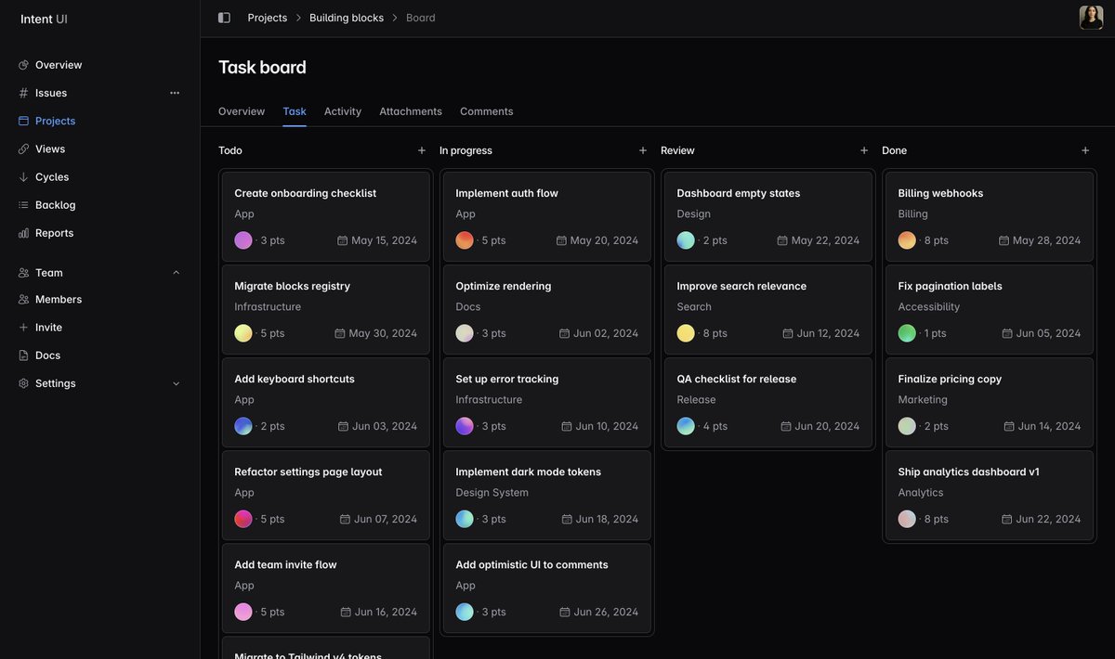Image resolution: width=1115 pixels, height=659 pixels.
Task: Click assignee avatar on Optimize rendering
Action: (465, 333)
